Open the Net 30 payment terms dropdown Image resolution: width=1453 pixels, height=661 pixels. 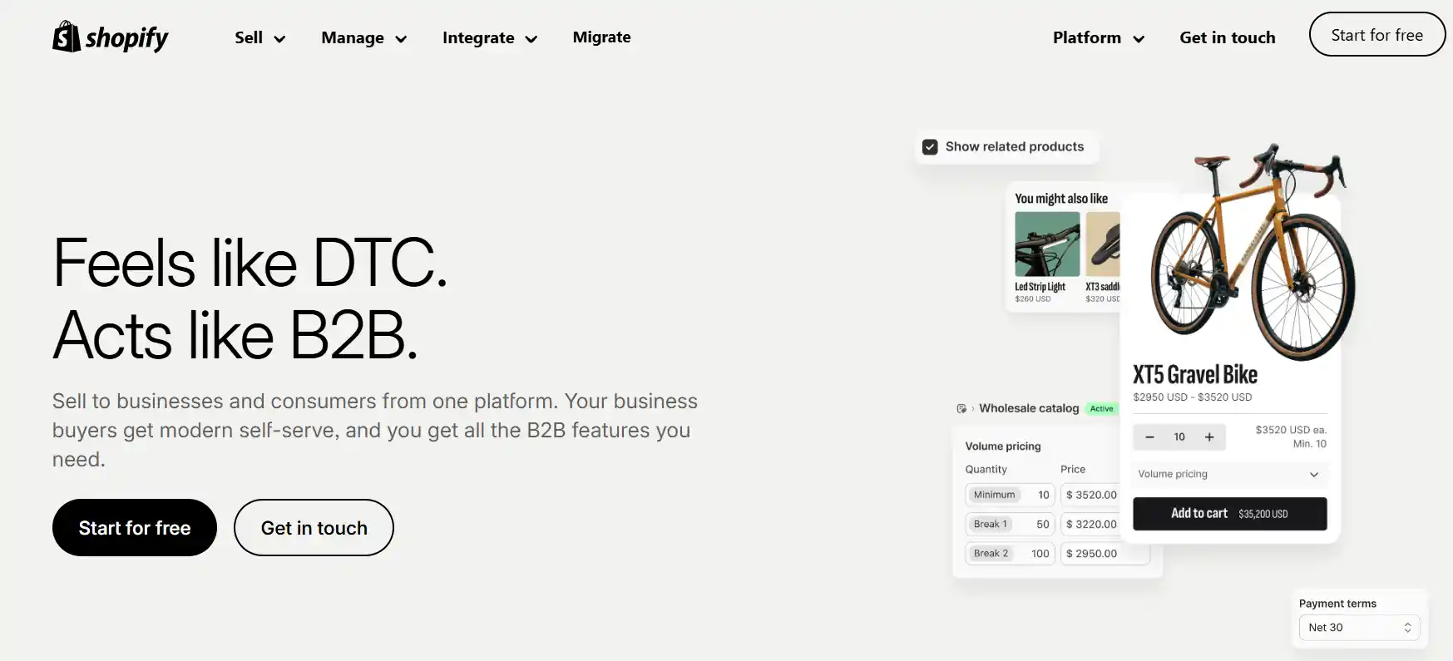coord(1359,628)
